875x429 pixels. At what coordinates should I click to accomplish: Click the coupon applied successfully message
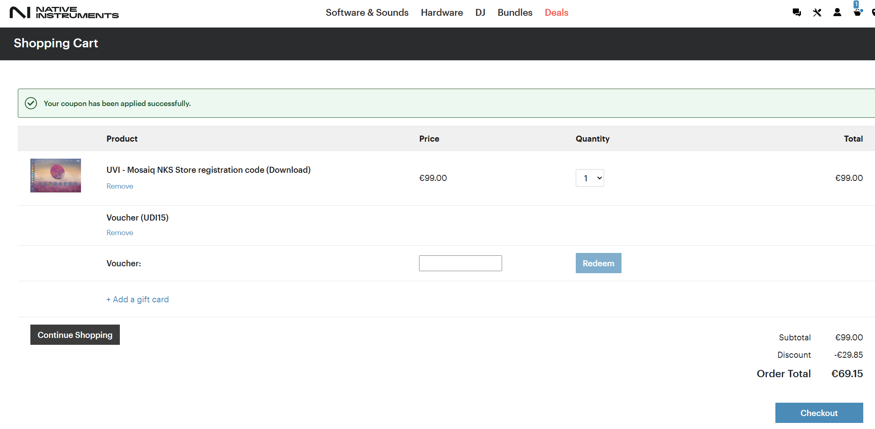[117, 104]
